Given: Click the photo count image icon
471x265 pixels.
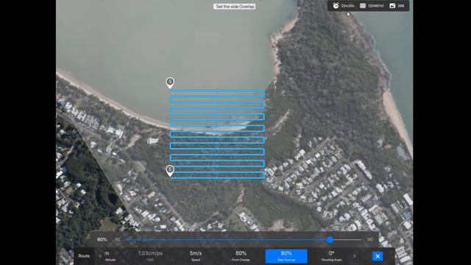Looking at the screenshot, I should [392, 6].
